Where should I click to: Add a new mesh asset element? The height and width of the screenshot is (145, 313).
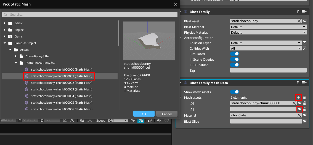298,97
